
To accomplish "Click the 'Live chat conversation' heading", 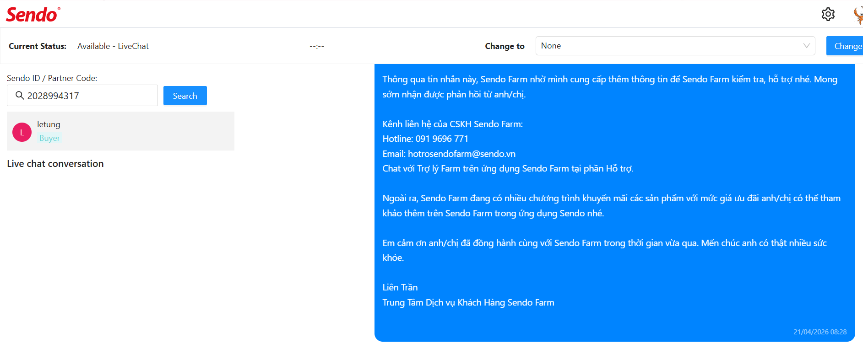I will [55, 164].
